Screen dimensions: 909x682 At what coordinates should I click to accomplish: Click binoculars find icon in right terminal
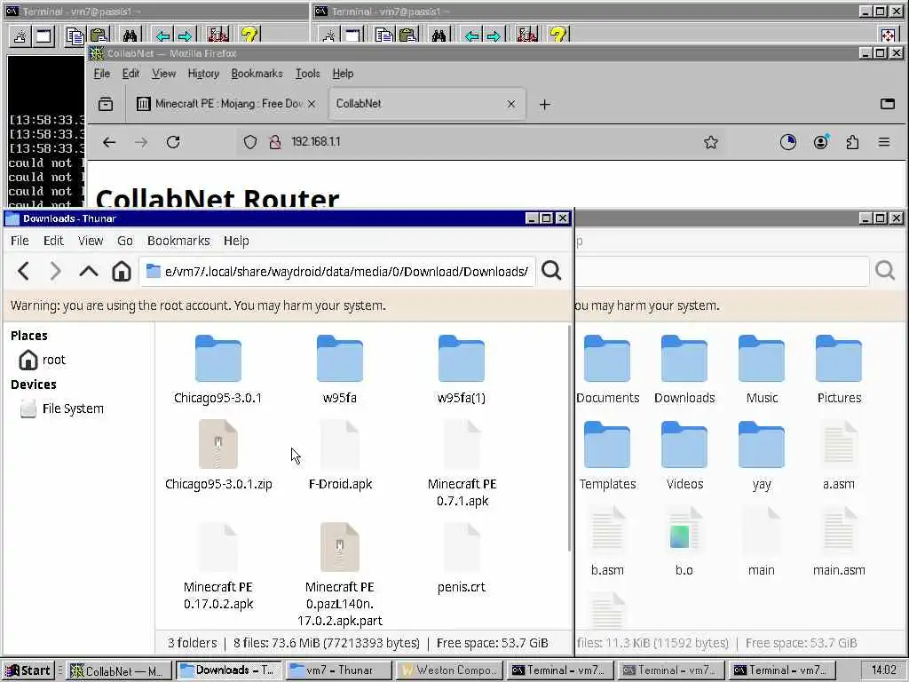[439, 36]
